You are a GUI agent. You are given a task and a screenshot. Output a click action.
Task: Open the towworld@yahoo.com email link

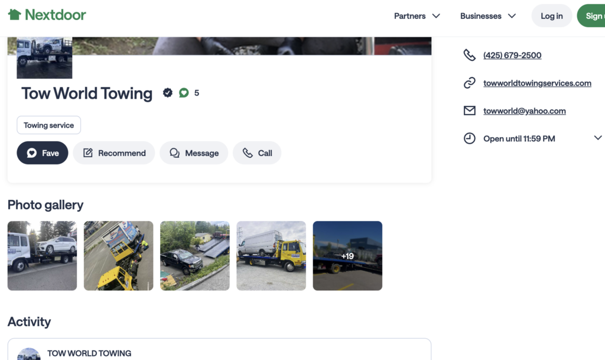tap(525, 111)
